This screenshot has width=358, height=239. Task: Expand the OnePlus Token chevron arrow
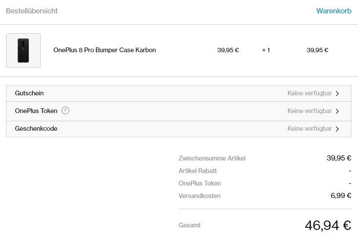[337, 111]
